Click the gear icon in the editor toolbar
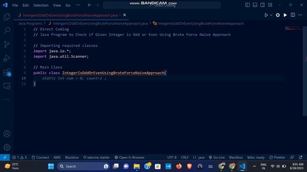The width and height of the screenshot is (307, 172). click(278, 15)
